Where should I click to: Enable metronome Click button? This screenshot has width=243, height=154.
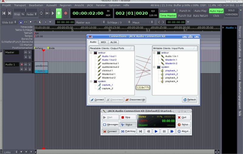216,16
